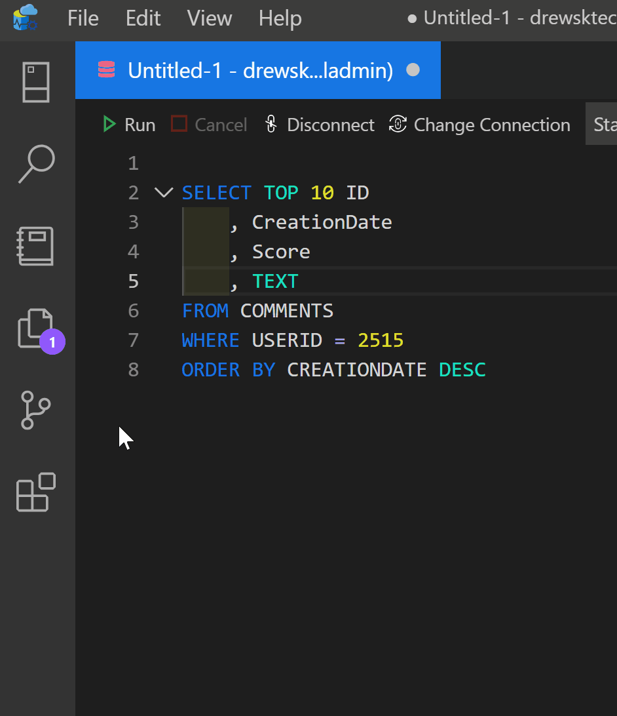Disconnect from the current server
This screenshot has height=716, width=617.
pyautogui.click(x=319, y=125)
